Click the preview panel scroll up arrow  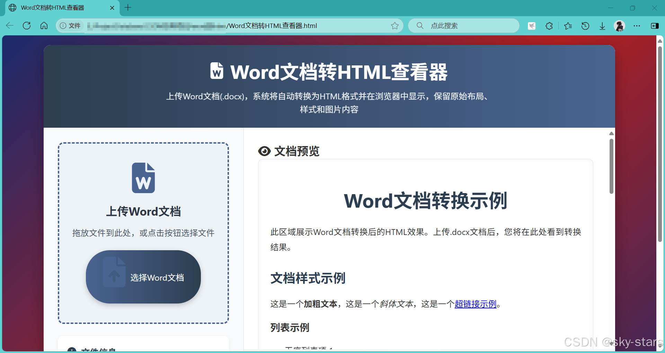(x=611, y=134)
